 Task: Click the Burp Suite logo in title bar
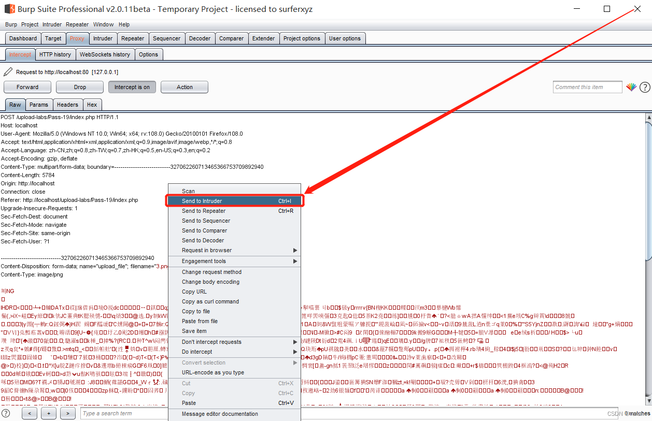tap(9, 9)
